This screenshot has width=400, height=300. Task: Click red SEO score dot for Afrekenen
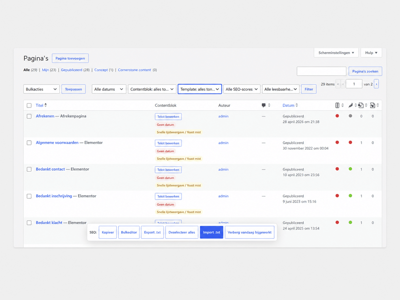(337, 116)
